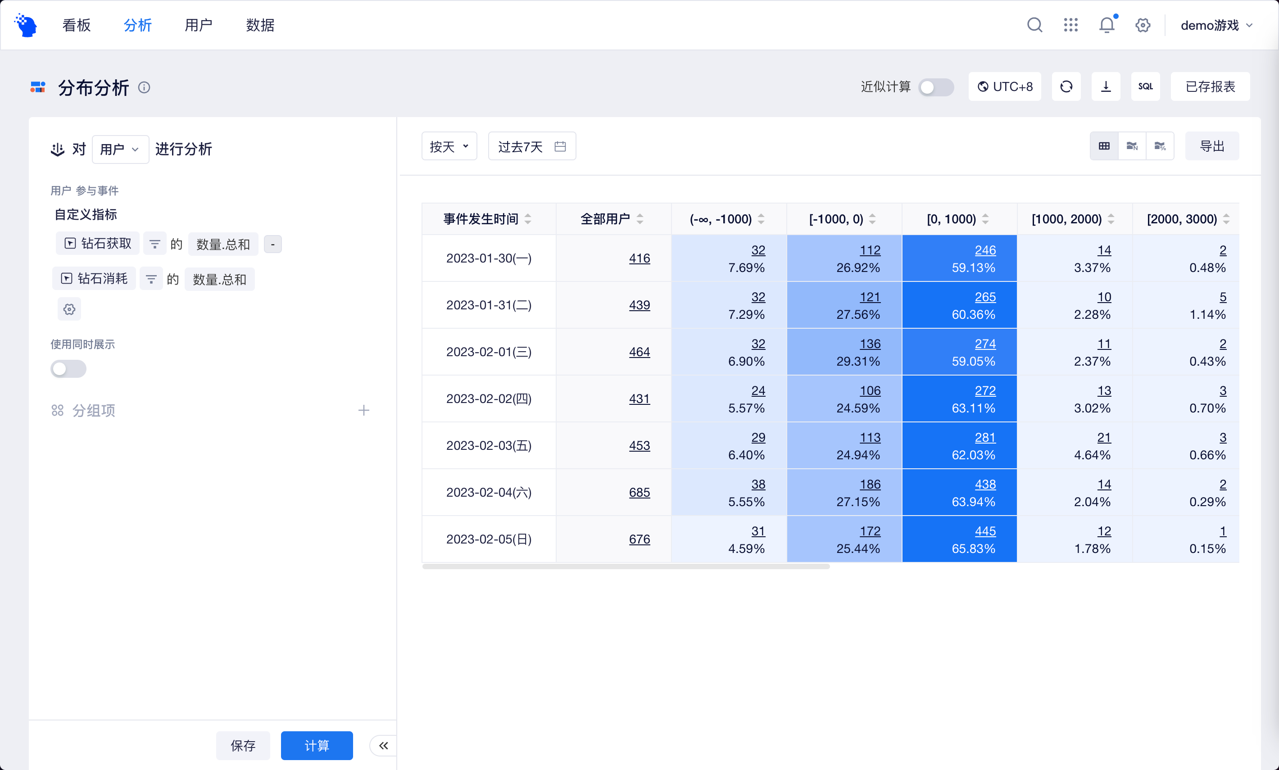Open filter icon next to 钻石获取
This screenshot has height=770, width=1279.
pos(154,243)
